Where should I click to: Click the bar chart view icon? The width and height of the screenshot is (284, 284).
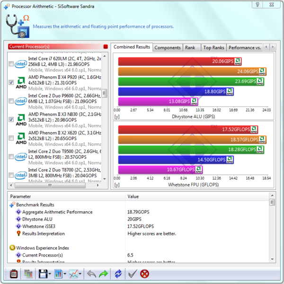tap(58, 274)
